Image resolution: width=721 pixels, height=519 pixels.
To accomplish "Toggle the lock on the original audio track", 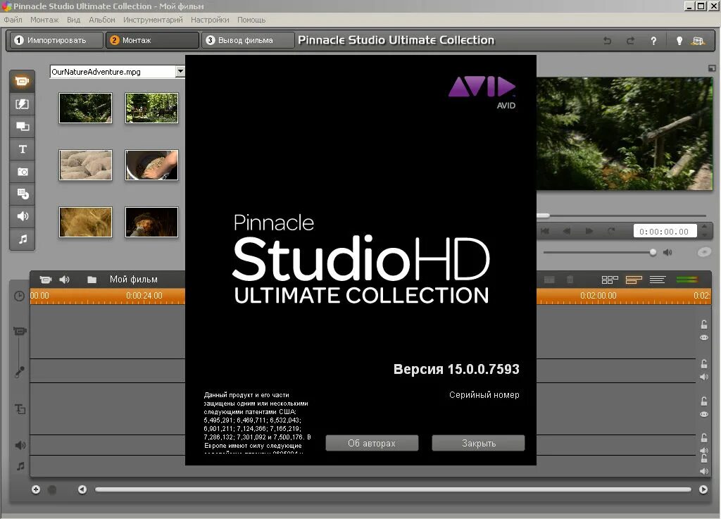I will click(x=704, y=363).
